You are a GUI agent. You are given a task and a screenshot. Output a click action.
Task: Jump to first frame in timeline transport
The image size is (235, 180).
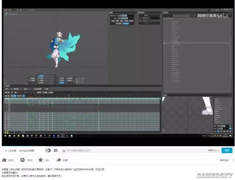point(6,96)
